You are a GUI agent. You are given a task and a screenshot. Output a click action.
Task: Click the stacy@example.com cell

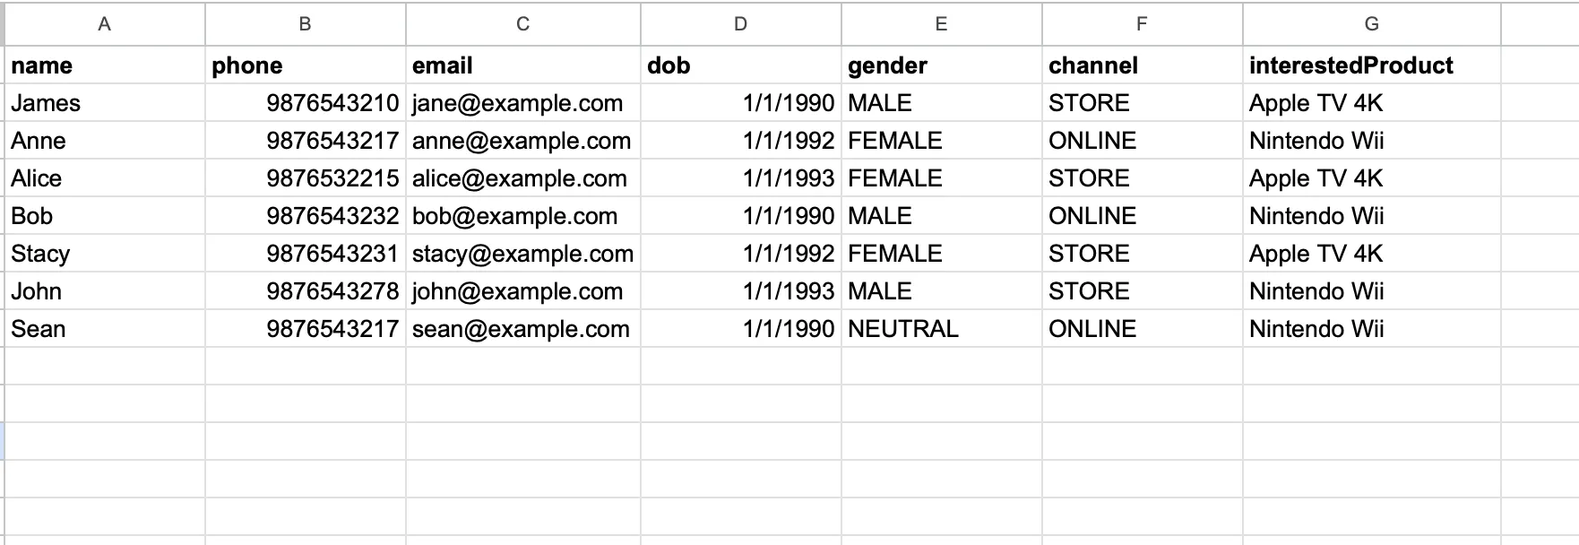point(522,254)
